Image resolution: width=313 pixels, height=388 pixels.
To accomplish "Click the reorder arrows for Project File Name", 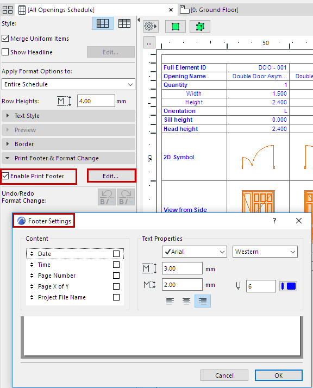I will pyautogui.click(x=32, y=297).
